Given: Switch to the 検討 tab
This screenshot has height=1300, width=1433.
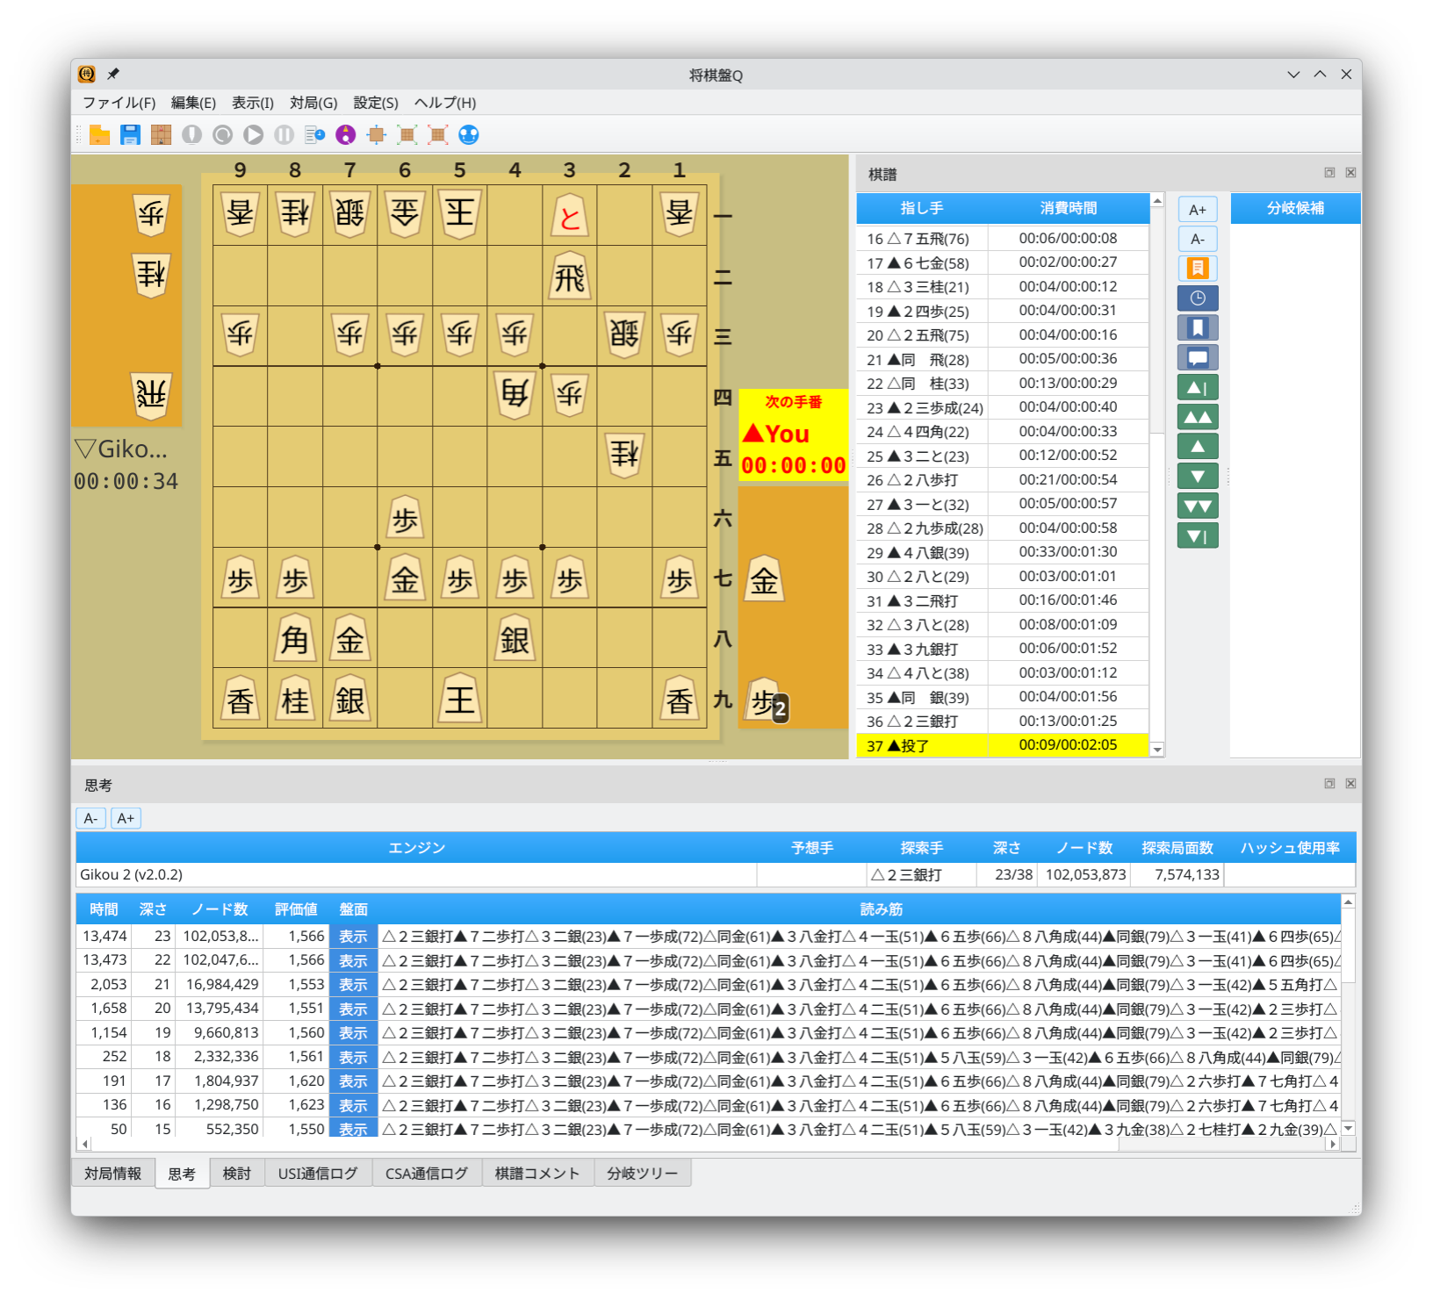Looking at the screenshot, I should tap(236, 1173).
